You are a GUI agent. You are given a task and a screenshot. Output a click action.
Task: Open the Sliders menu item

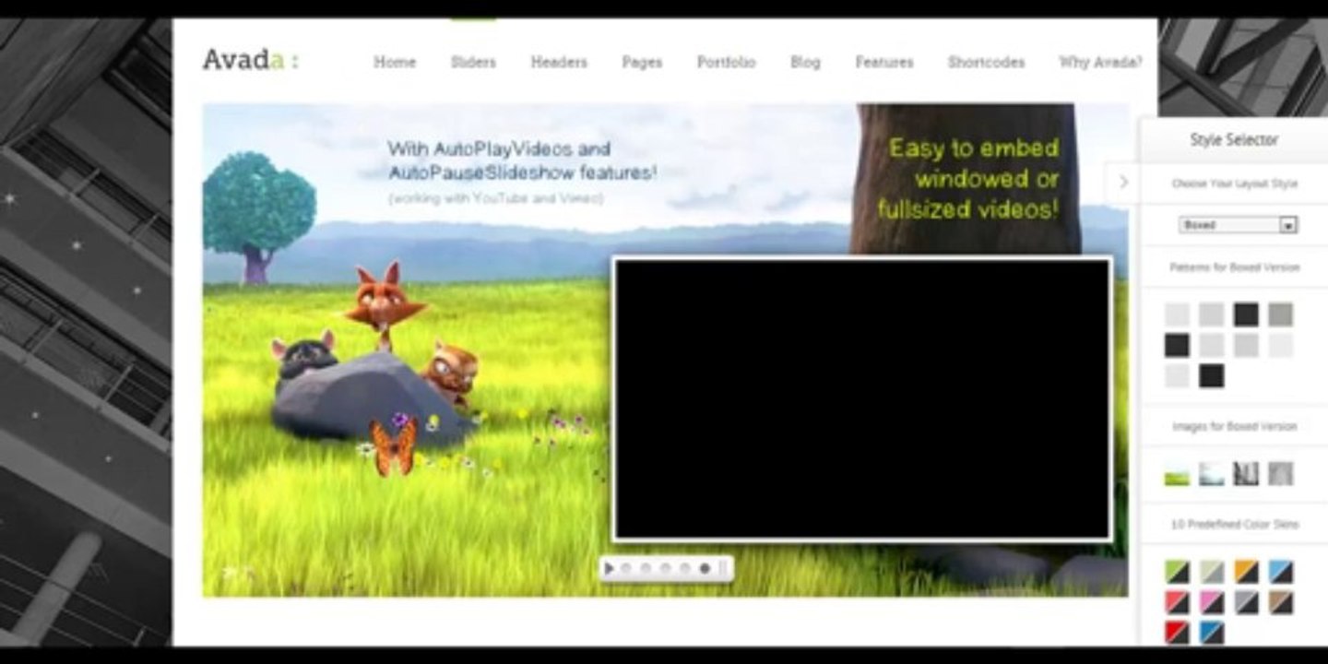[x=473, y=62]
